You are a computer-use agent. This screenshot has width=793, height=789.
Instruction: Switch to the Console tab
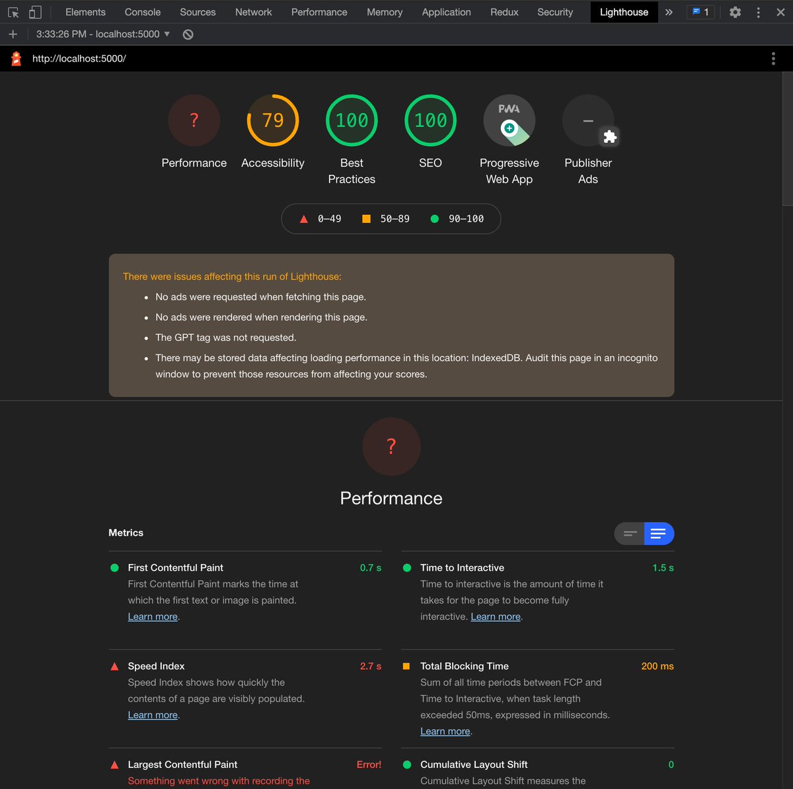[143, 12]
